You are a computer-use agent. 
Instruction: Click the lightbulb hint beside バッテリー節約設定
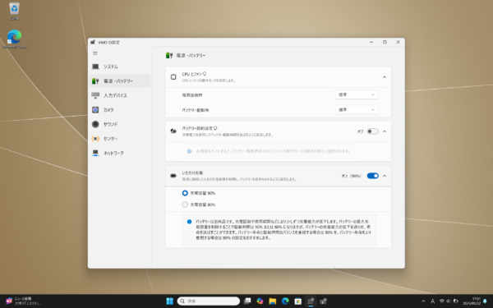tap(215, 128)
